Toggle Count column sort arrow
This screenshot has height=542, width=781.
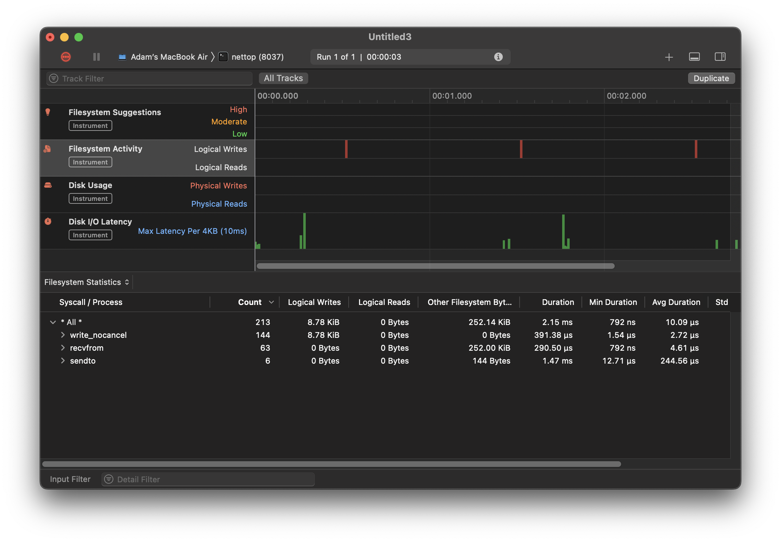pos(271,302)
